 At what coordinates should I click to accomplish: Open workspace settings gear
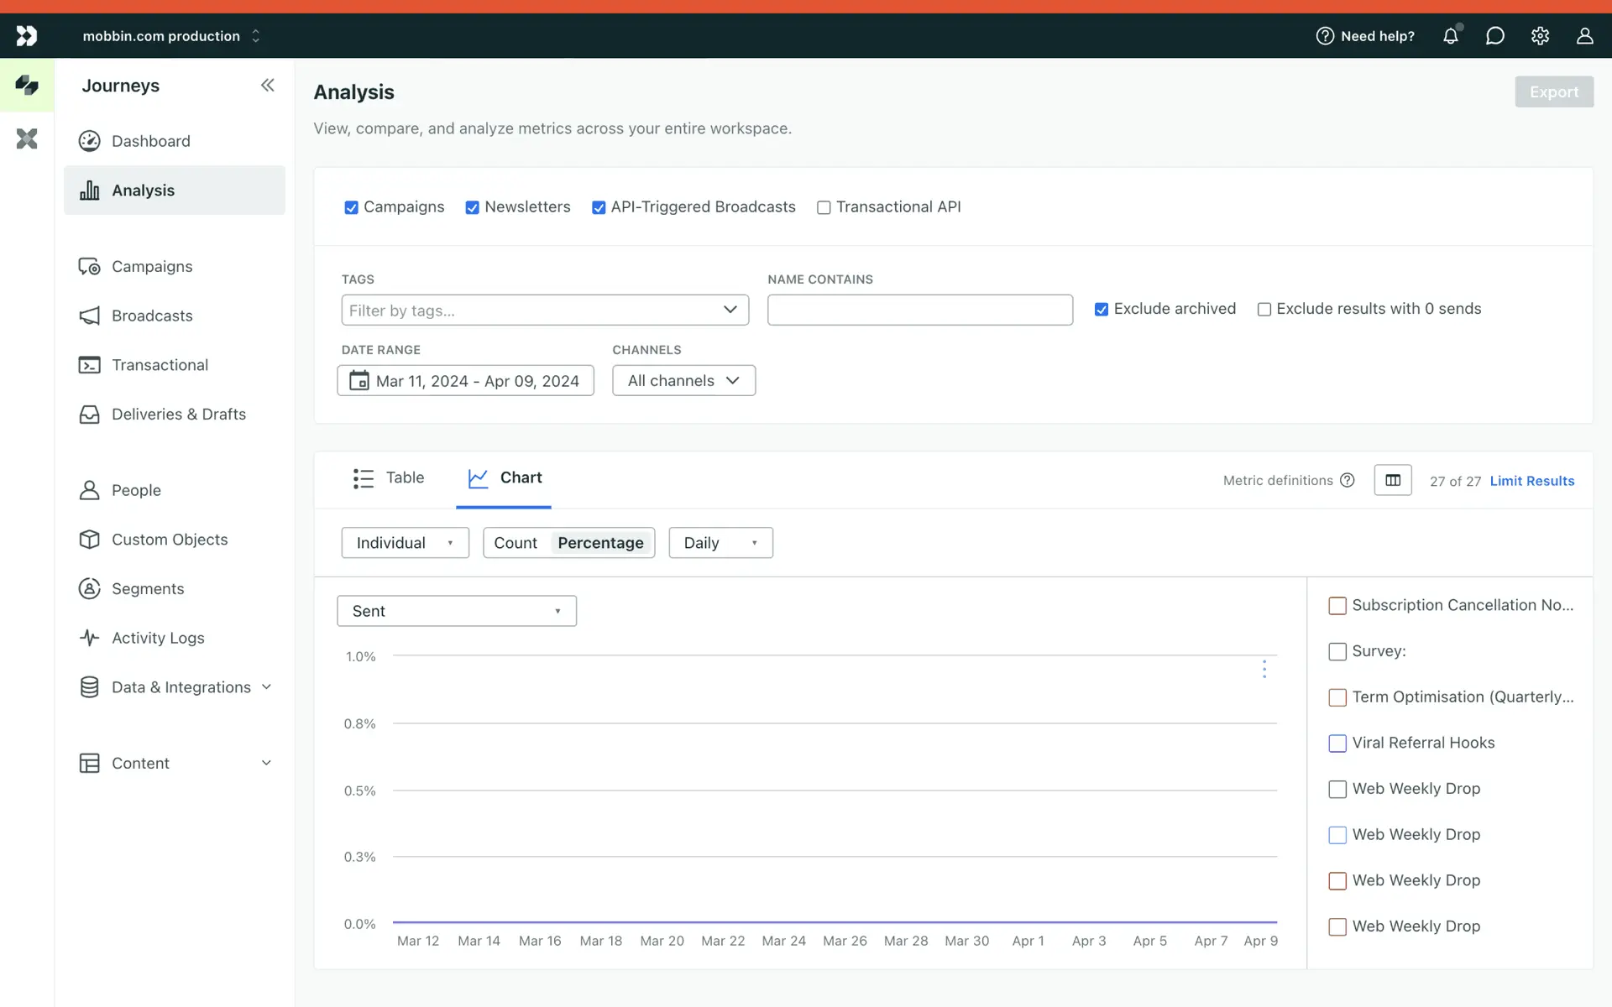point(1540,36)
